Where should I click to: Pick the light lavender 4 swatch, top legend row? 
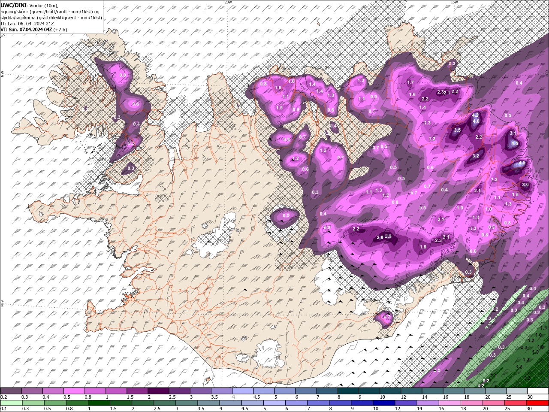pos(243,391)
